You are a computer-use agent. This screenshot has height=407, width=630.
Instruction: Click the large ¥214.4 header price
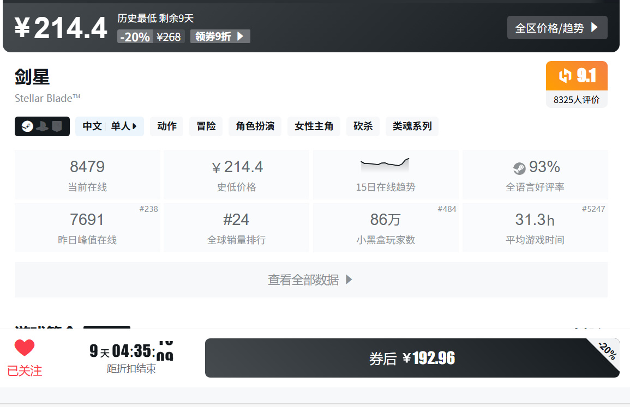click(61, 28)
